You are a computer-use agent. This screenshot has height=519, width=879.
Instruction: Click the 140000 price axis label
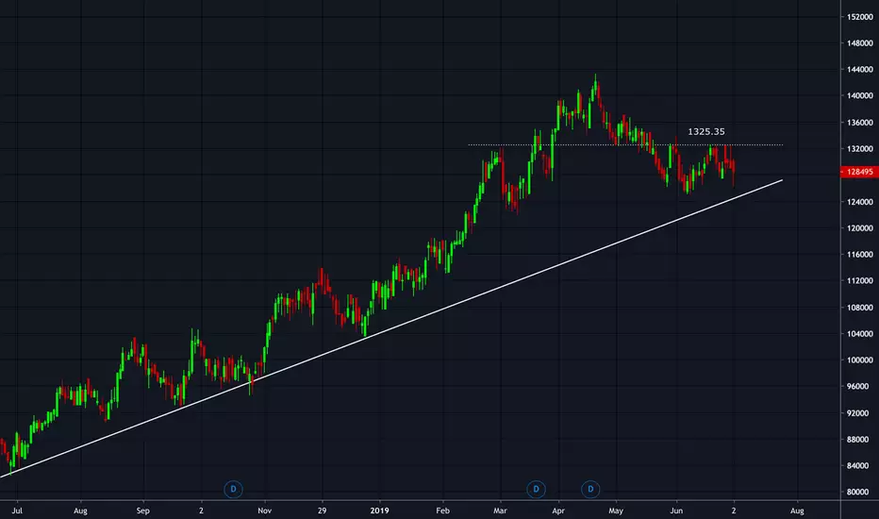point(860,96)
